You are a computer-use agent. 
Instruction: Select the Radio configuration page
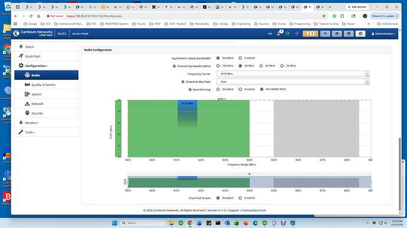tap(46, 75)
